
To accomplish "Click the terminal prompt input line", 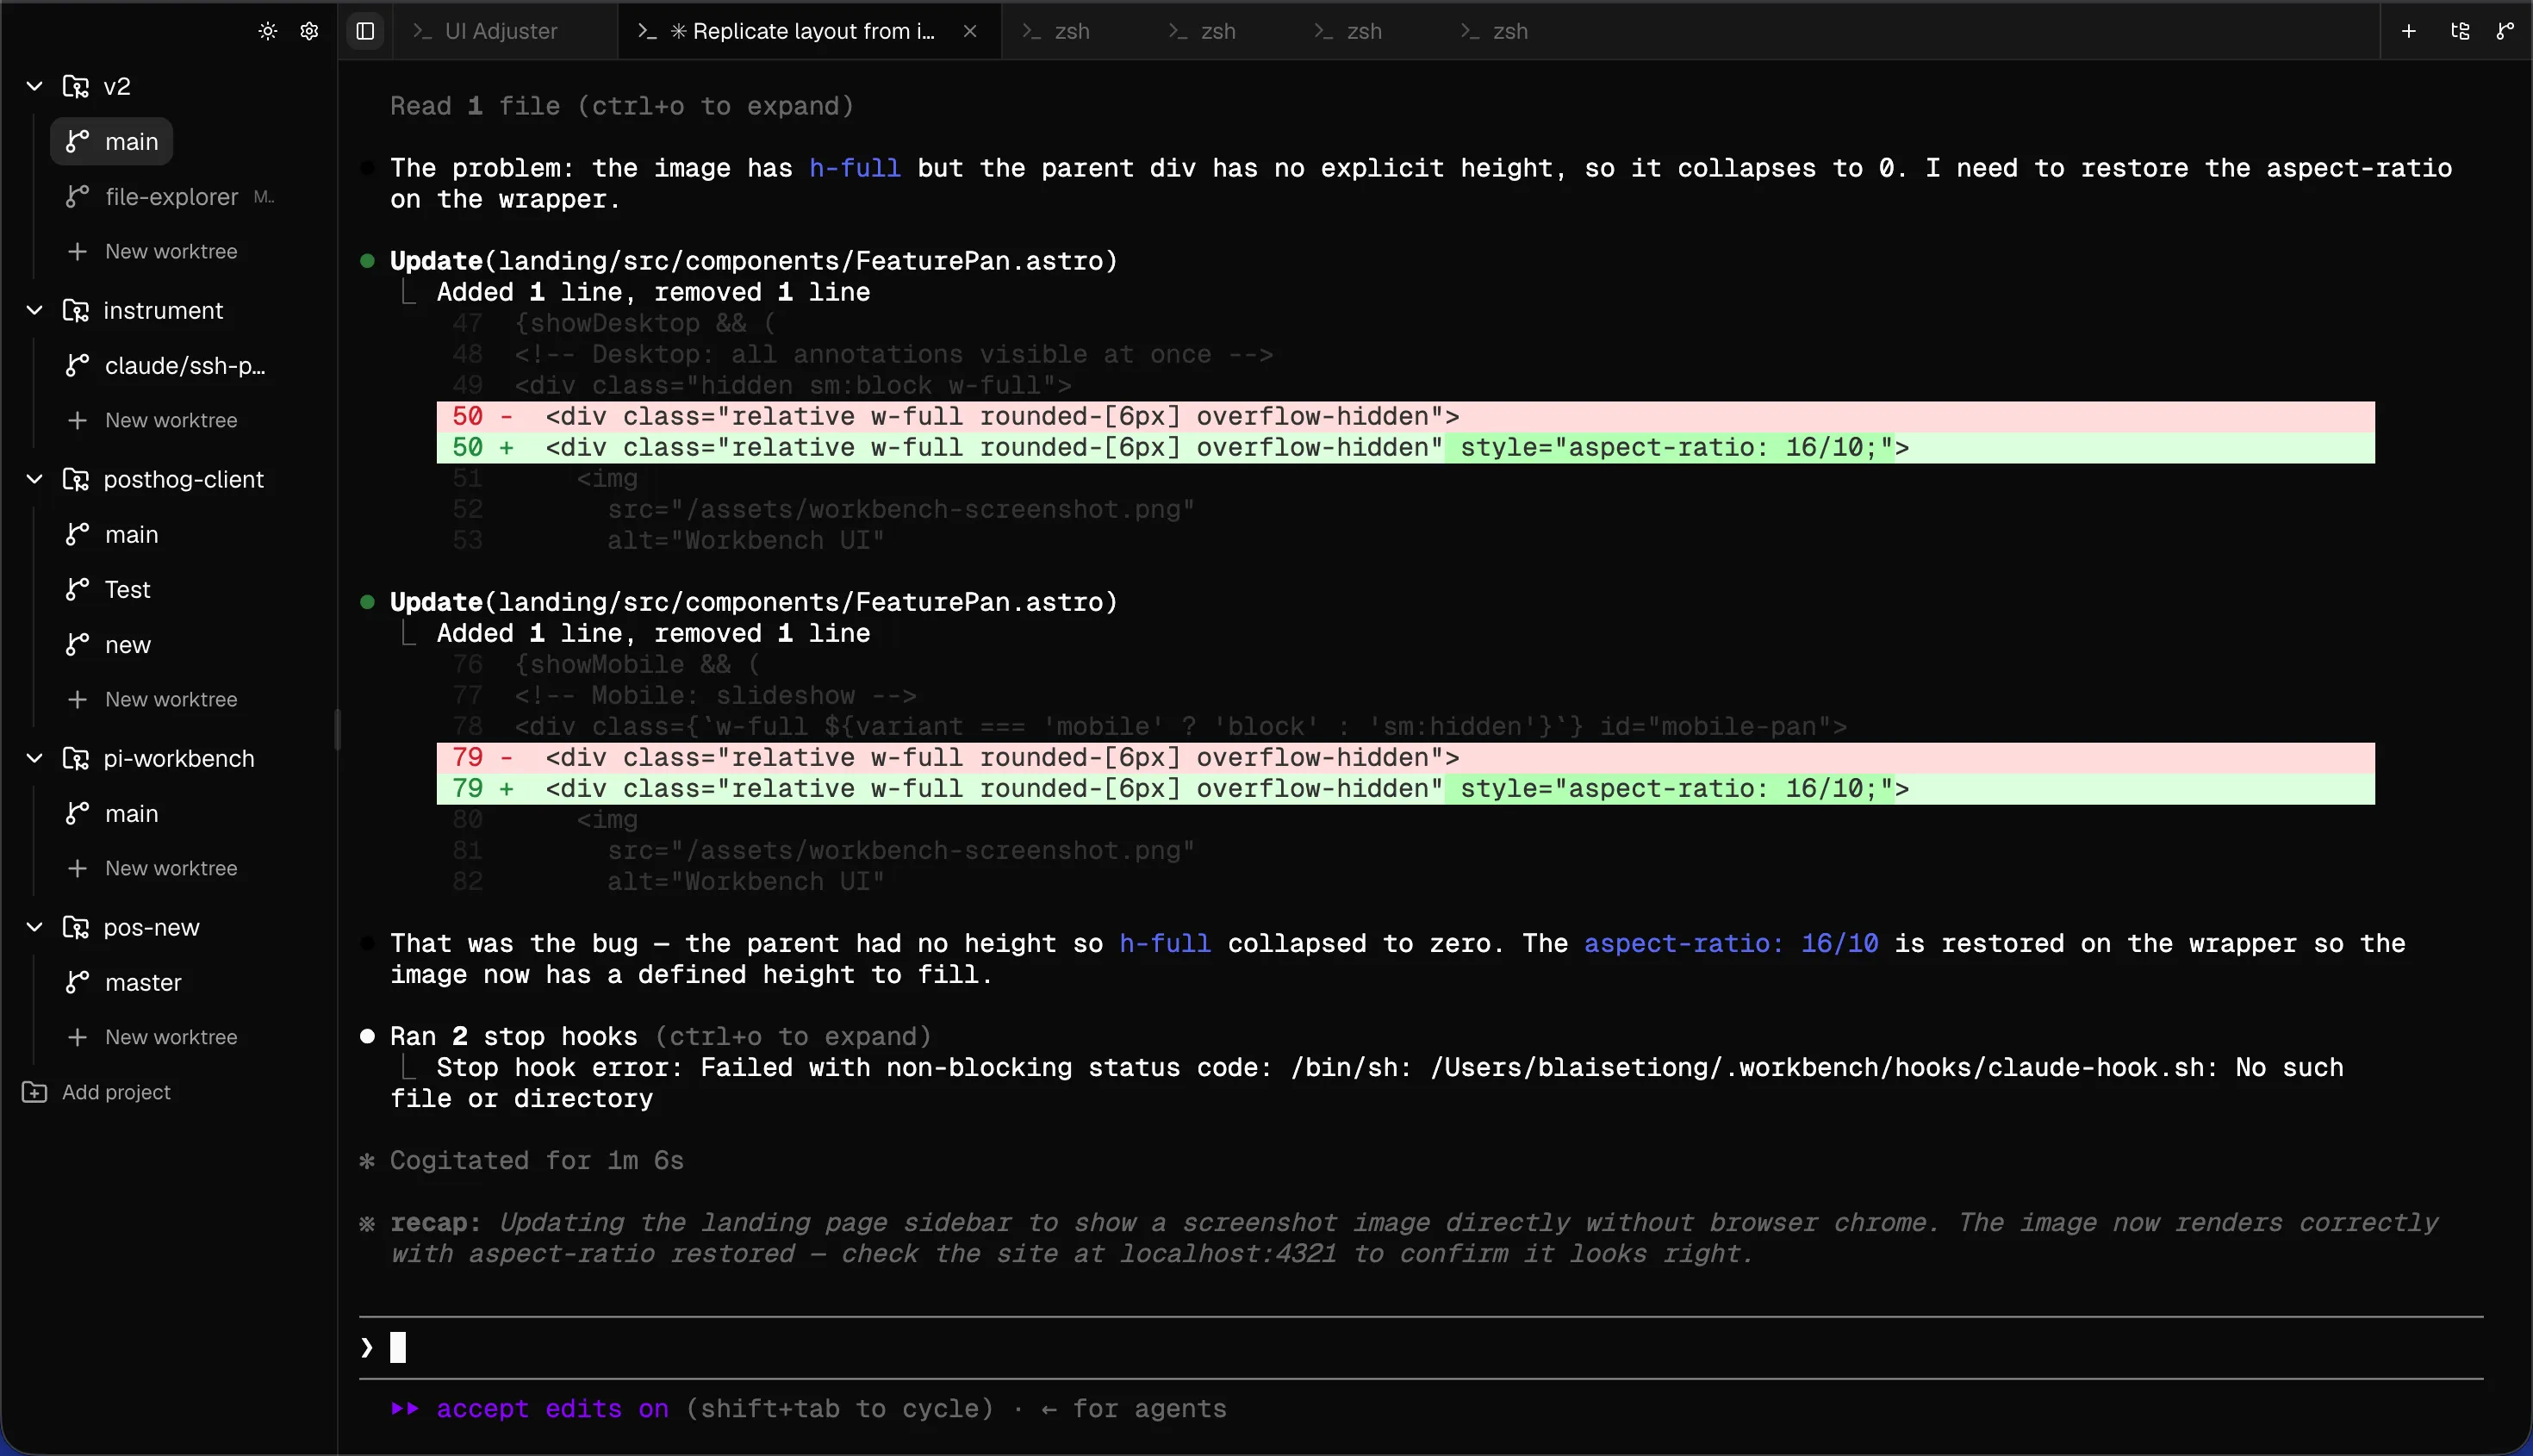I will (x=1421, y=1348).
